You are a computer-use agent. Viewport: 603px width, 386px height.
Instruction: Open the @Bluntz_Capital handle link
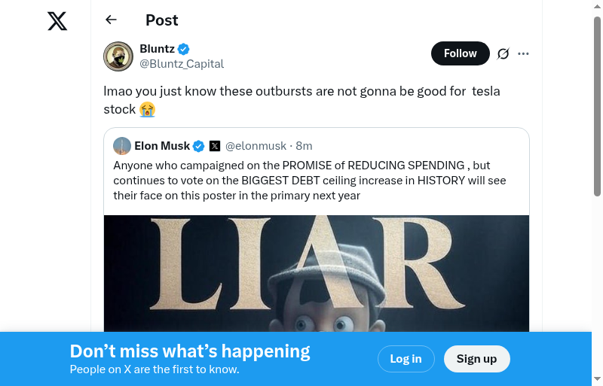tap(182, 64)
